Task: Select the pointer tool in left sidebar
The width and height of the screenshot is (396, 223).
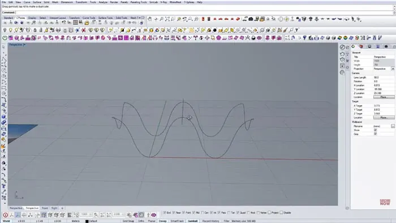Action: point(3,47)
